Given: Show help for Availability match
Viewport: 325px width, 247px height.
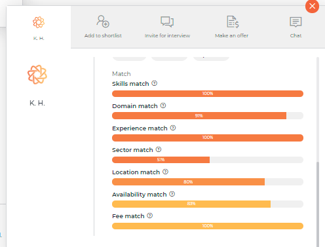Looking at the screenshot, I should [x=172, y=194].
